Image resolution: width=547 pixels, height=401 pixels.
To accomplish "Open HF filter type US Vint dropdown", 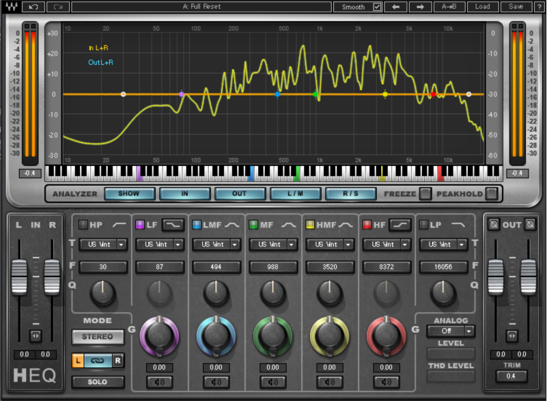I will pyautogui.click(x=387, y=245).
